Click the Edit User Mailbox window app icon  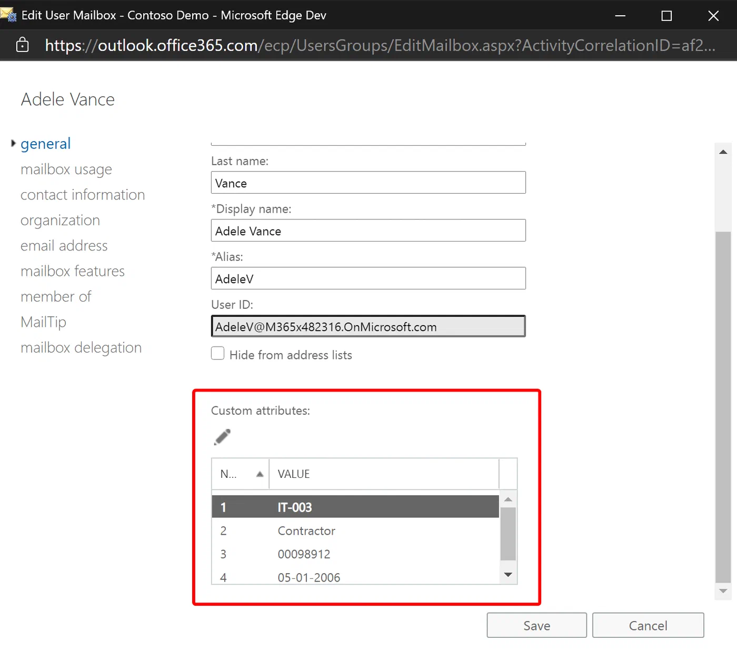(x=8, y=15)
